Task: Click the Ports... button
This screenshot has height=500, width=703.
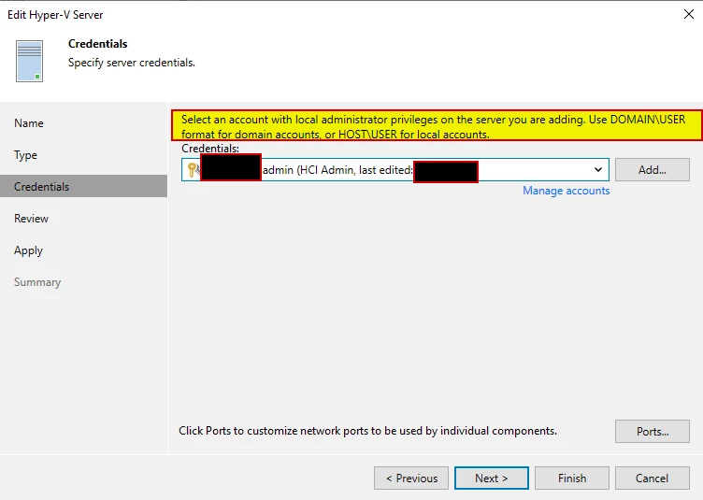Action: pyautogui.click(x=653, y=432)
